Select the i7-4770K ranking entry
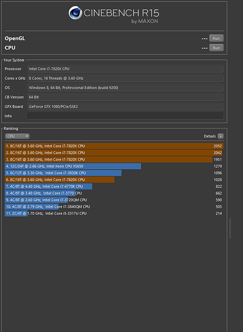This screenshot has width=243, height=332. coord(114,187)
